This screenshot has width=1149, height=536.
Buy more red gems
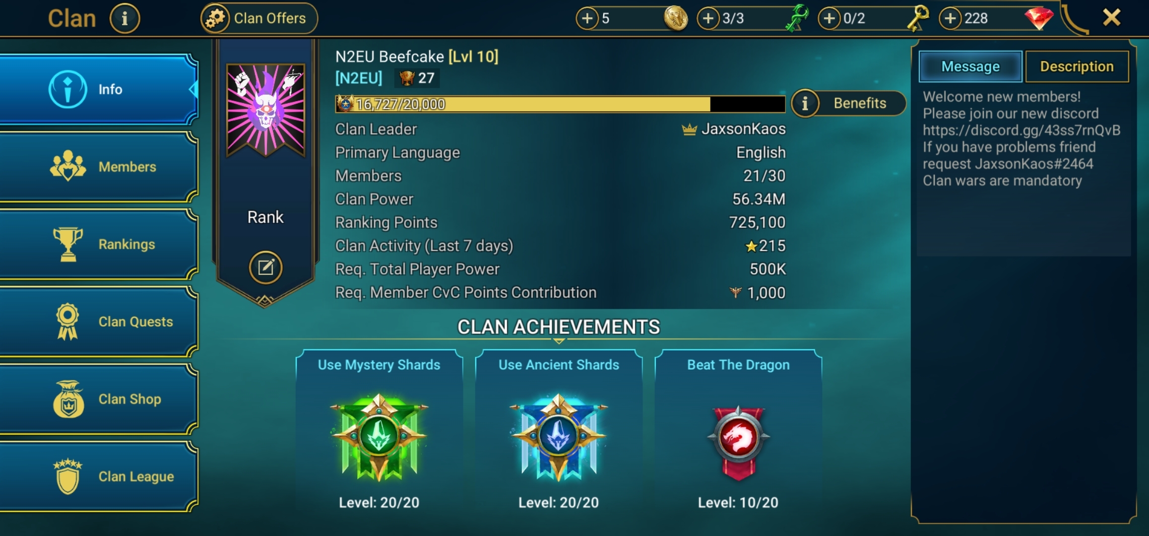951,19
